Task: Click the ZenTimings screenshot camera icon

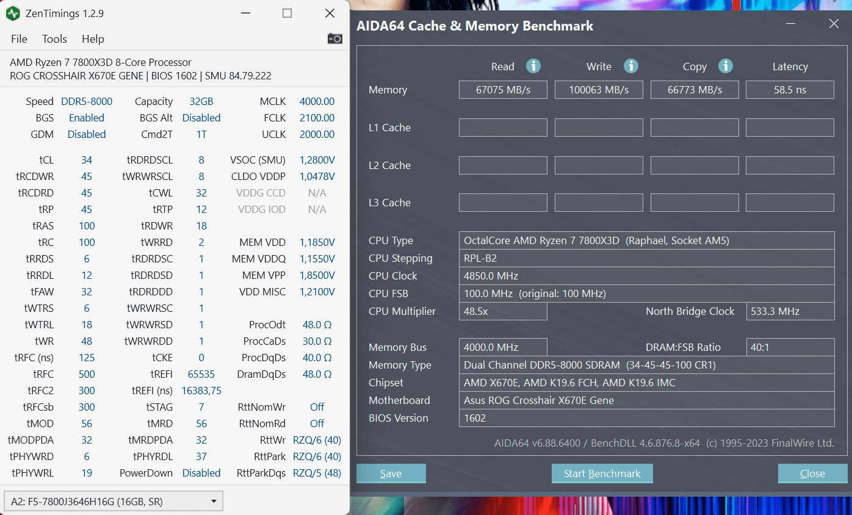Action: 335,38
